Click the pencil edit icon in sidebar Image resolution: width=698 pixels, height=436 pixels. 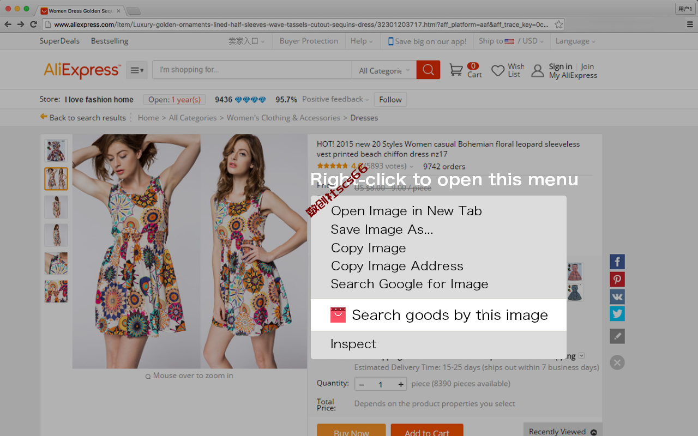[617, 336]
